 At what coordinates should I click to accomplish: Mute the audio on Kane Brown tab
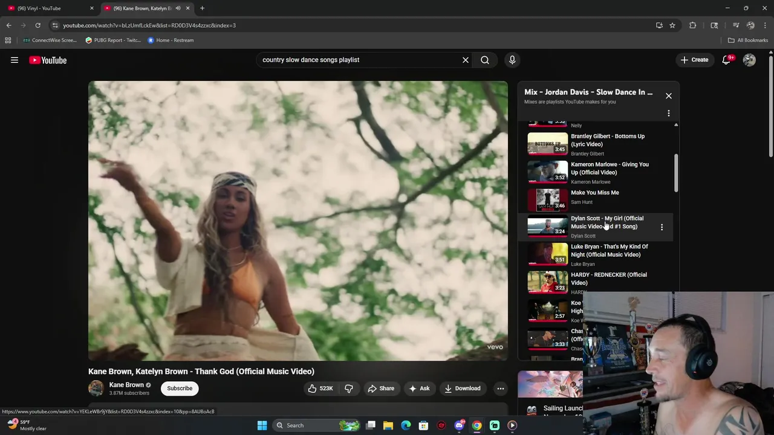[x=178, y=8]
